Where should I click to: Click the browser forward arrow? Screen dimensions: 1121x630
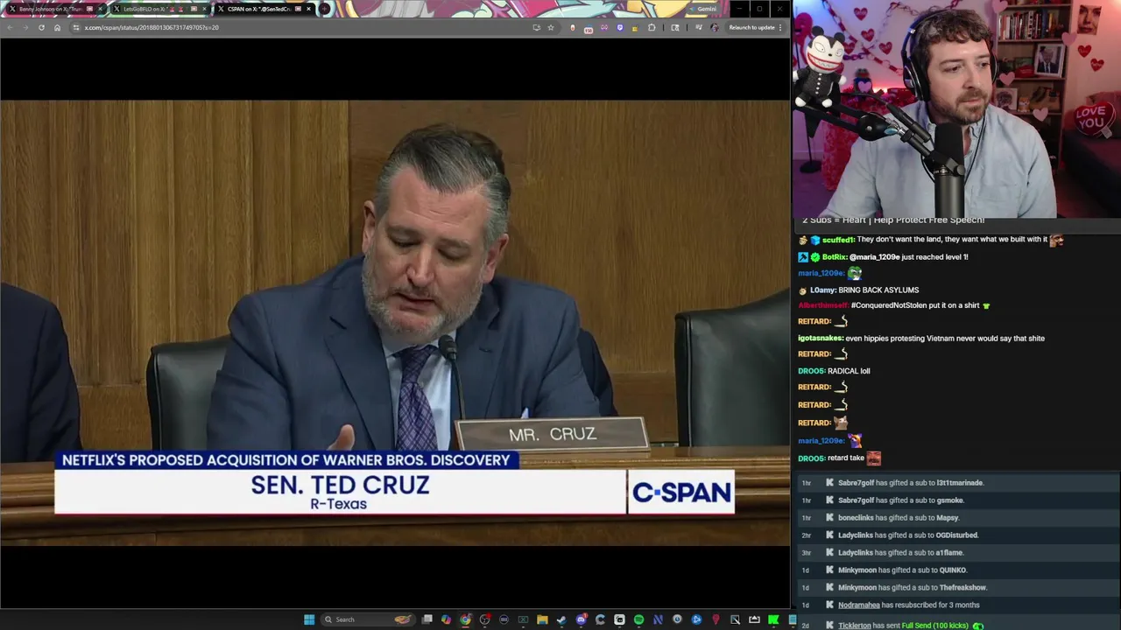pyautogui.click(x=25, y=27)
